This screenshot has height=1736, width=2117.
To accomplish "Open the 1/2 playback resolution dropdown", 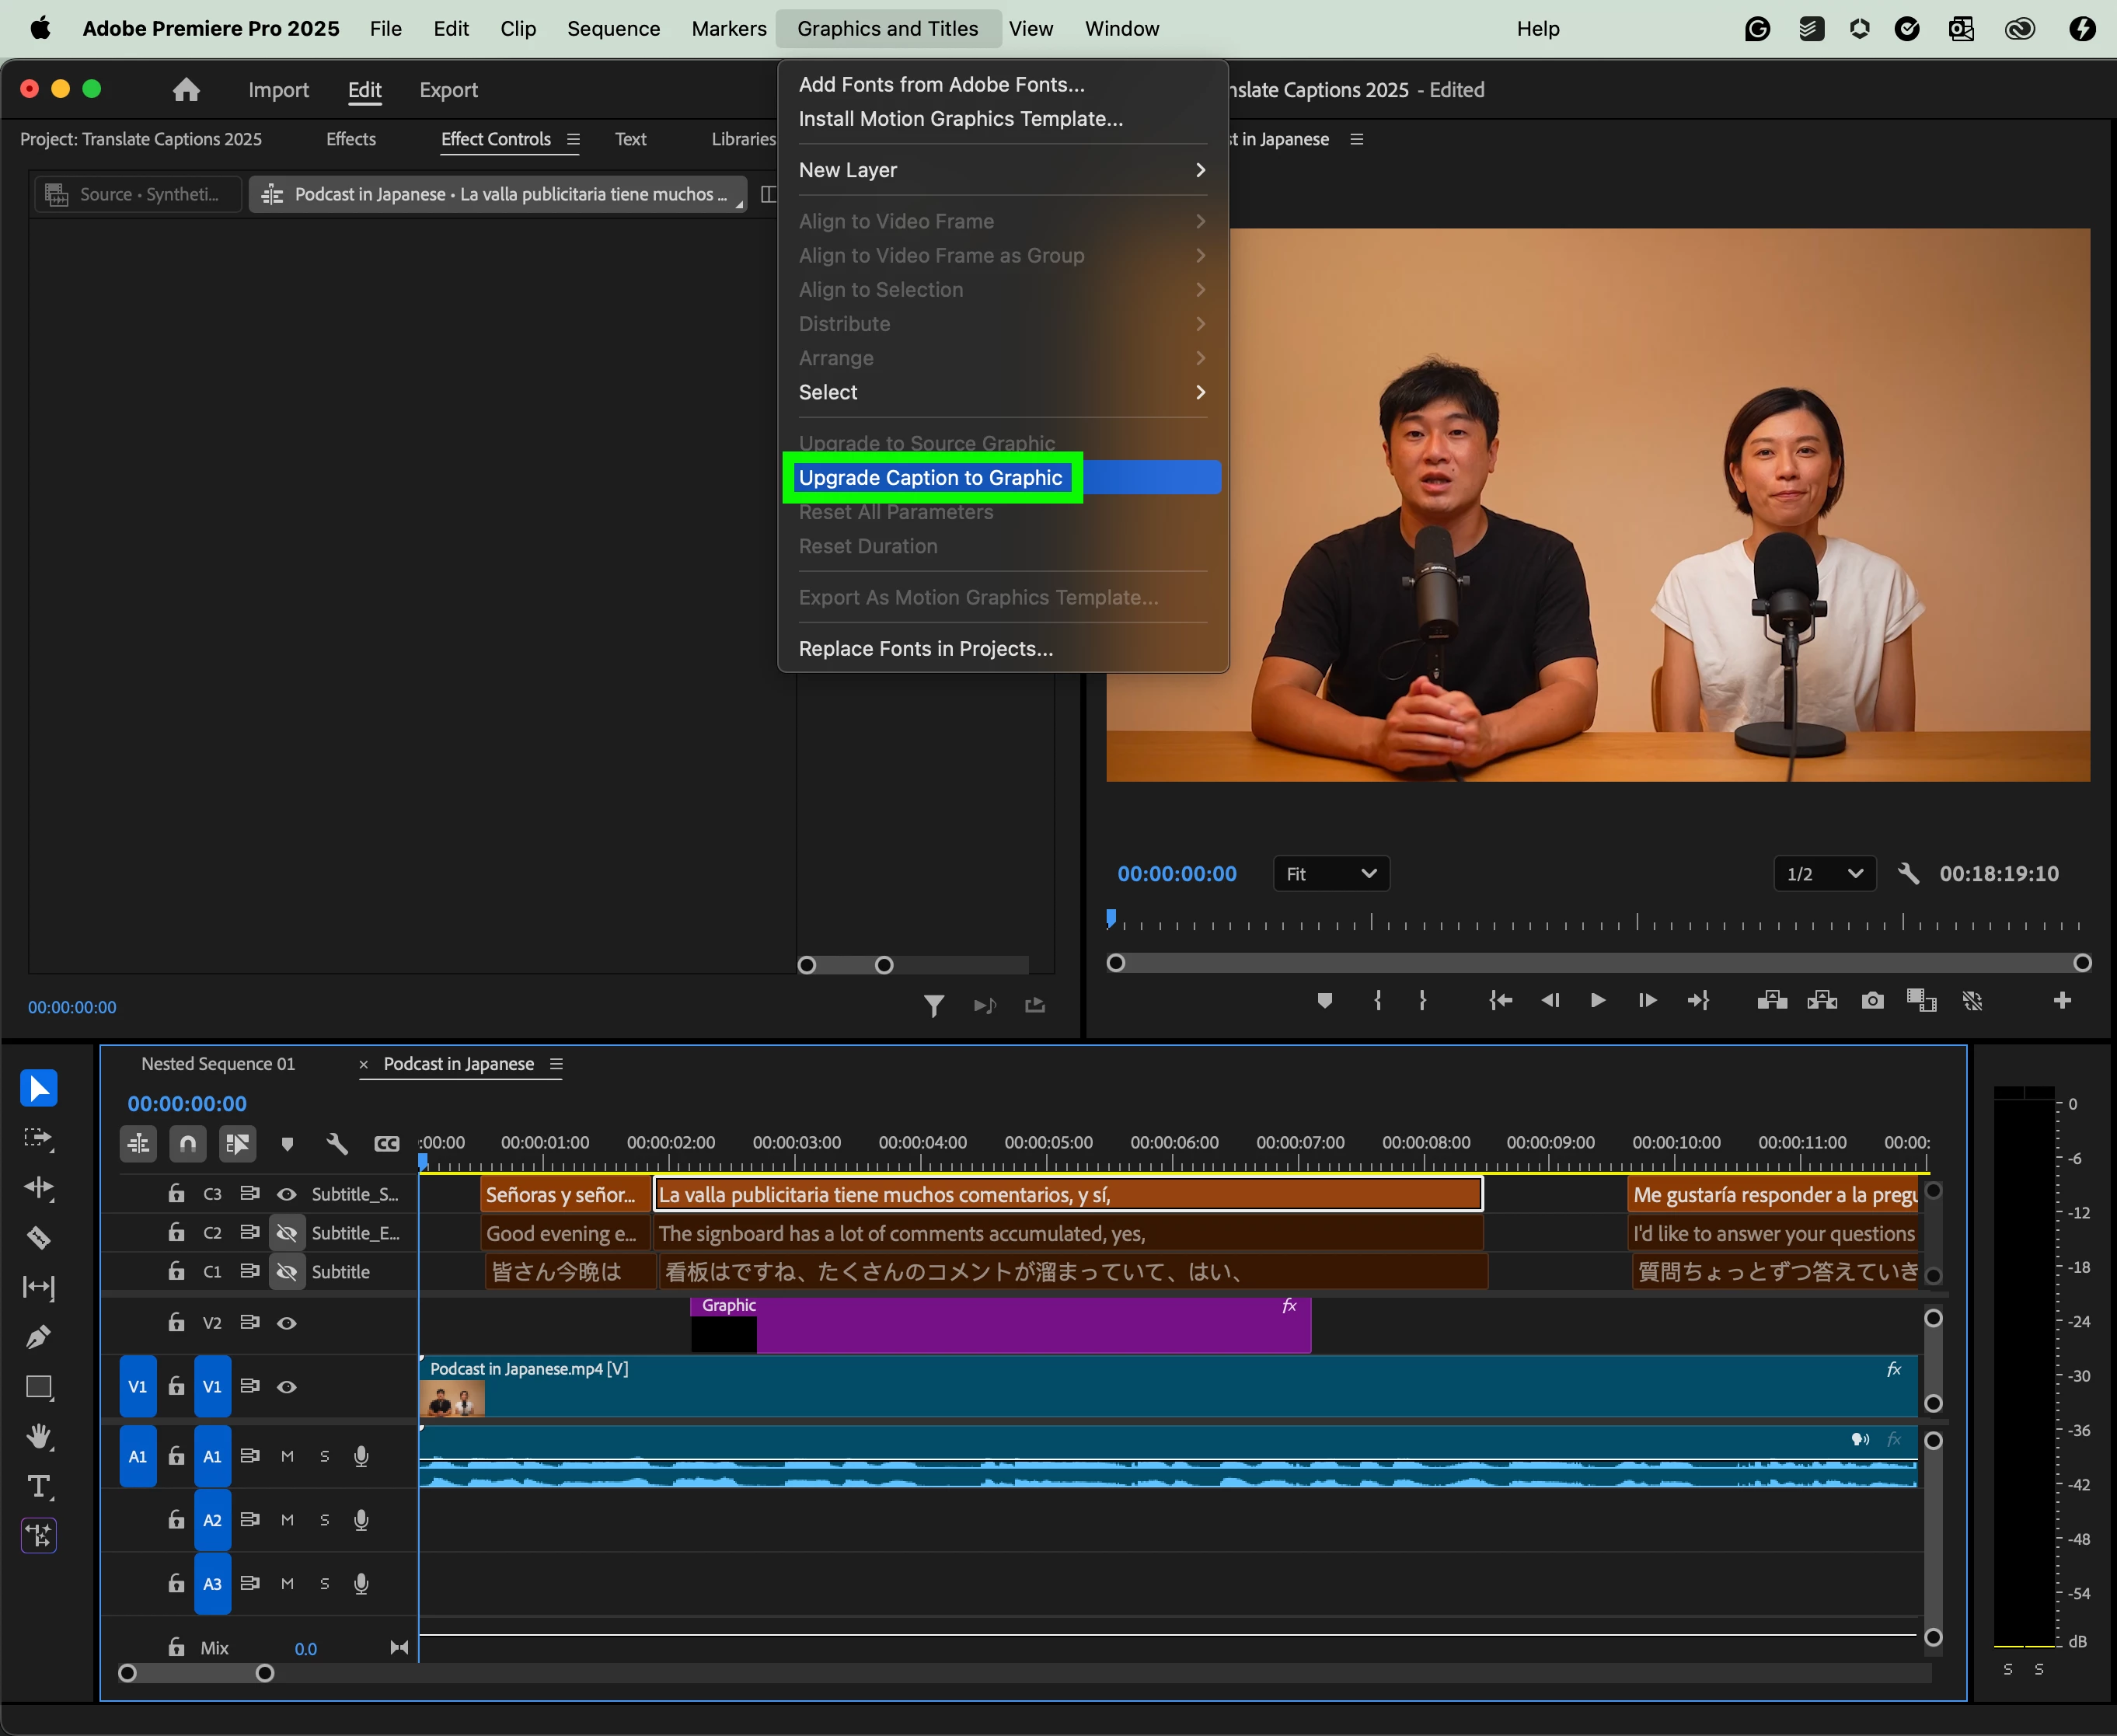I will 1824,874.
